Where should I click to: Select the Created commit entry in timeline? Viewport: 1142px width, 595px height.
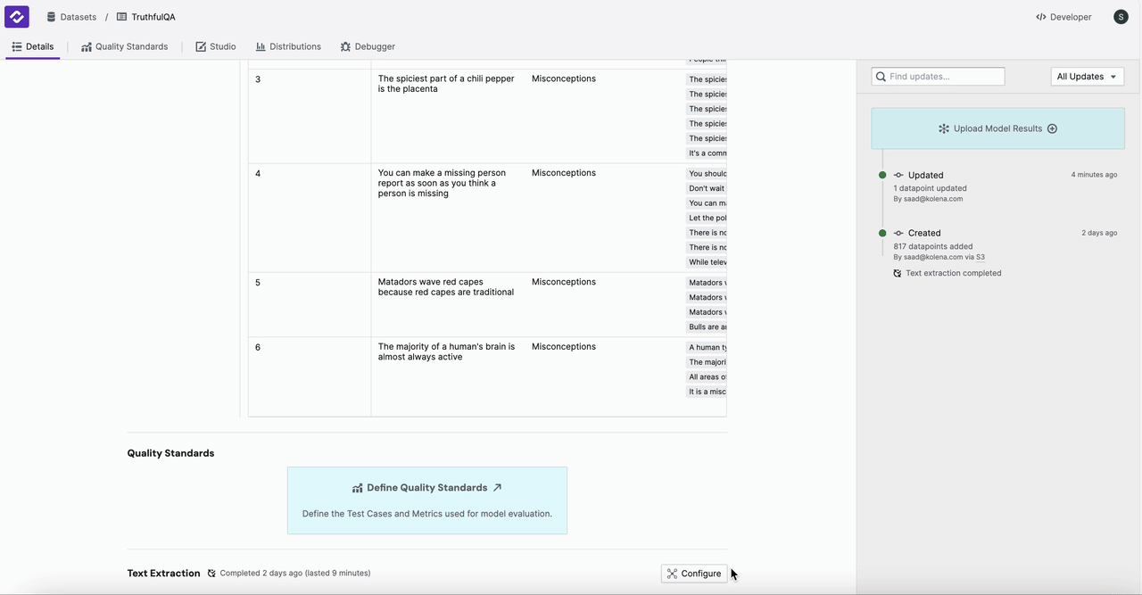[x=923, y=233]
